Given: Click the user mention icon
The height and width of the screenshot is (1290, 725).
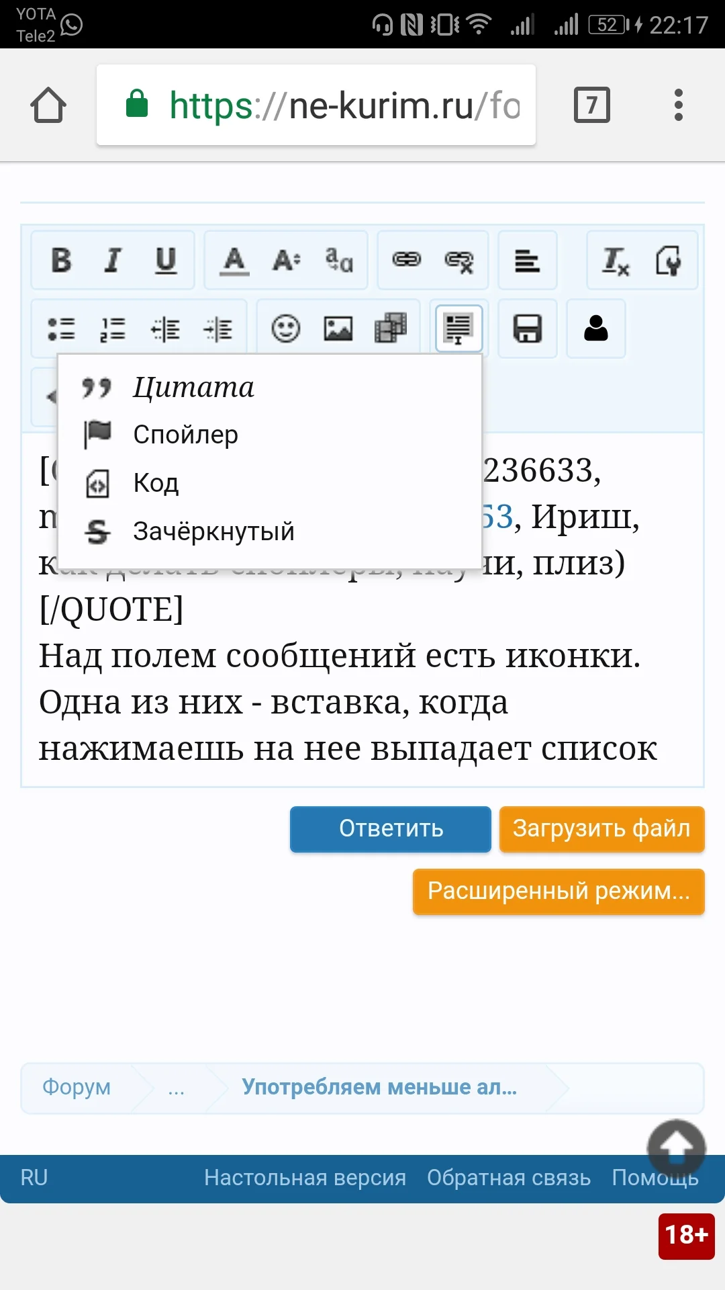Looking at the screenshot, I should pyautogui.click(x=596, y=329).
